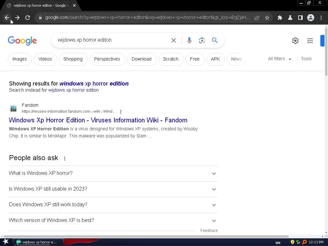The height and width of the screenshot is (246, 328).
Task: Open options for the Fandom result
Action: 121,112
